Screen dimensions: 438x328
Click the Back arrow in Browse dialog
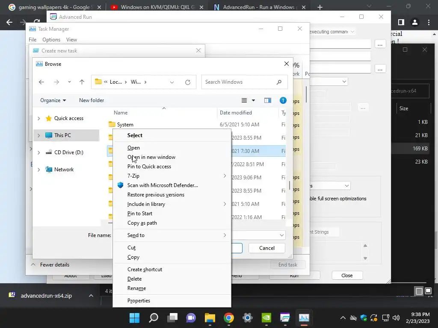coord(41,82)
